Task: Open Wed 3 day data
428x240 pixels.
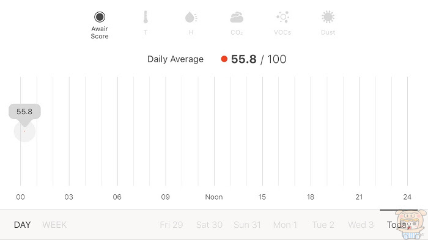Action: (361, 225)
